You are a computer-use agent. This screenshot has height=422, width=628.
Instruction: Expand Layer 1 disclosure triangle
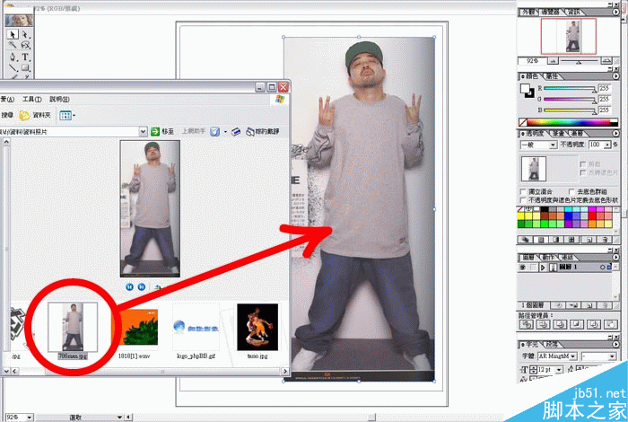(543, 268)
